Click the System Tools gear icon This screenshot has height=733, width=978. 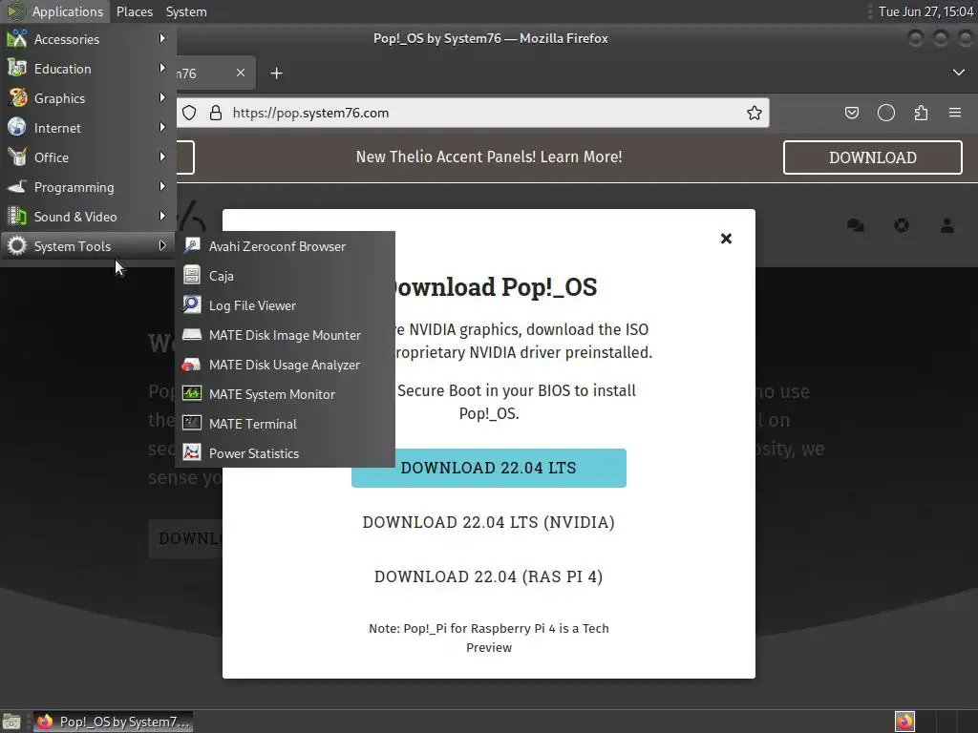point(17,246)
